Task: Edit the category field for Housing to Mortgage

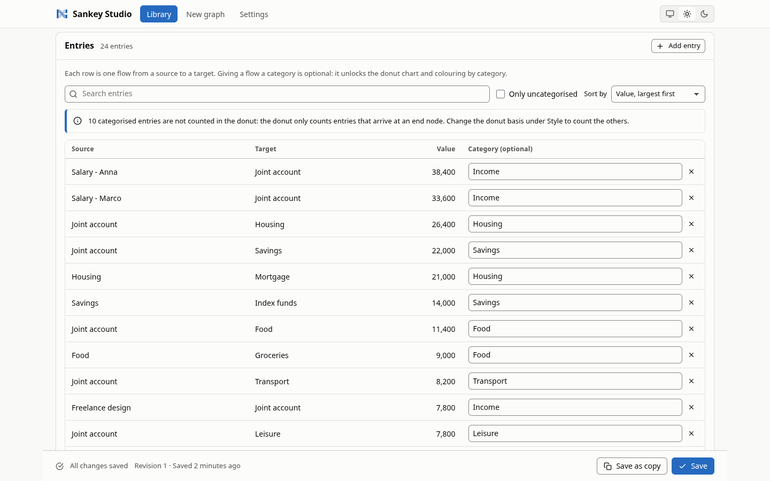Action: tap(575, 276)
